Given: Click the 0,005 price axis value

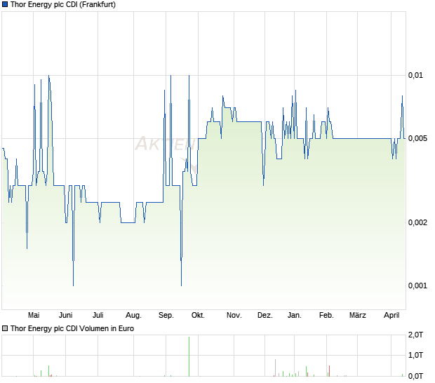Looking at the screenshot, I should click(417, 138).
